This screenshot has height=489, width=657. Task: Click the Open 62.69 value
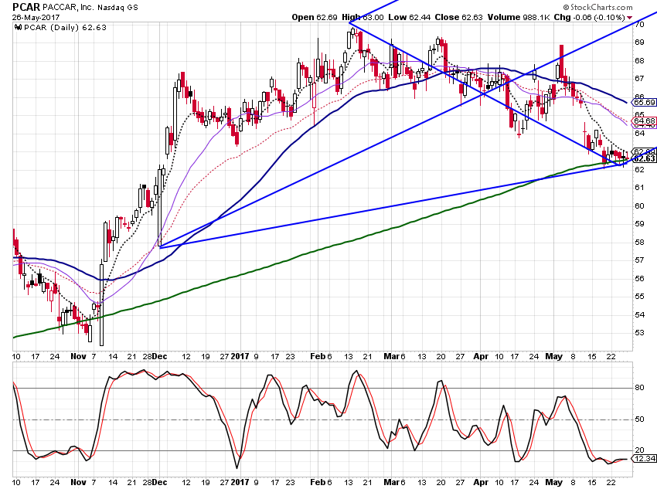point(315,17)
